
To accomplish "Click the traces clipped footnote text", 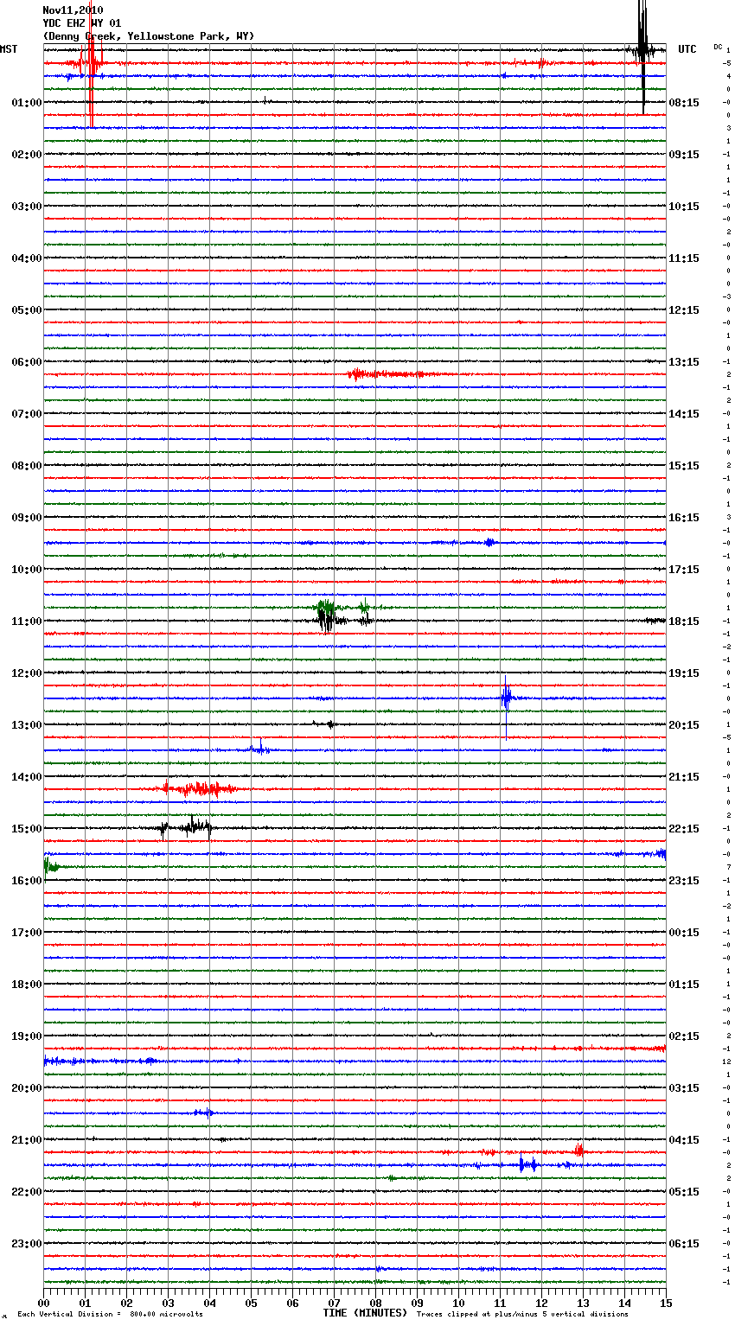I will click(x=522, y=1314).
